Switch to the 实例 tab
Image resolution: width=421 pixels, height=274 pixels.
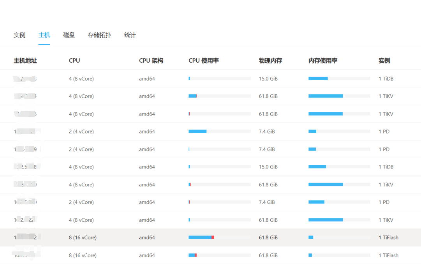(19, 35)
